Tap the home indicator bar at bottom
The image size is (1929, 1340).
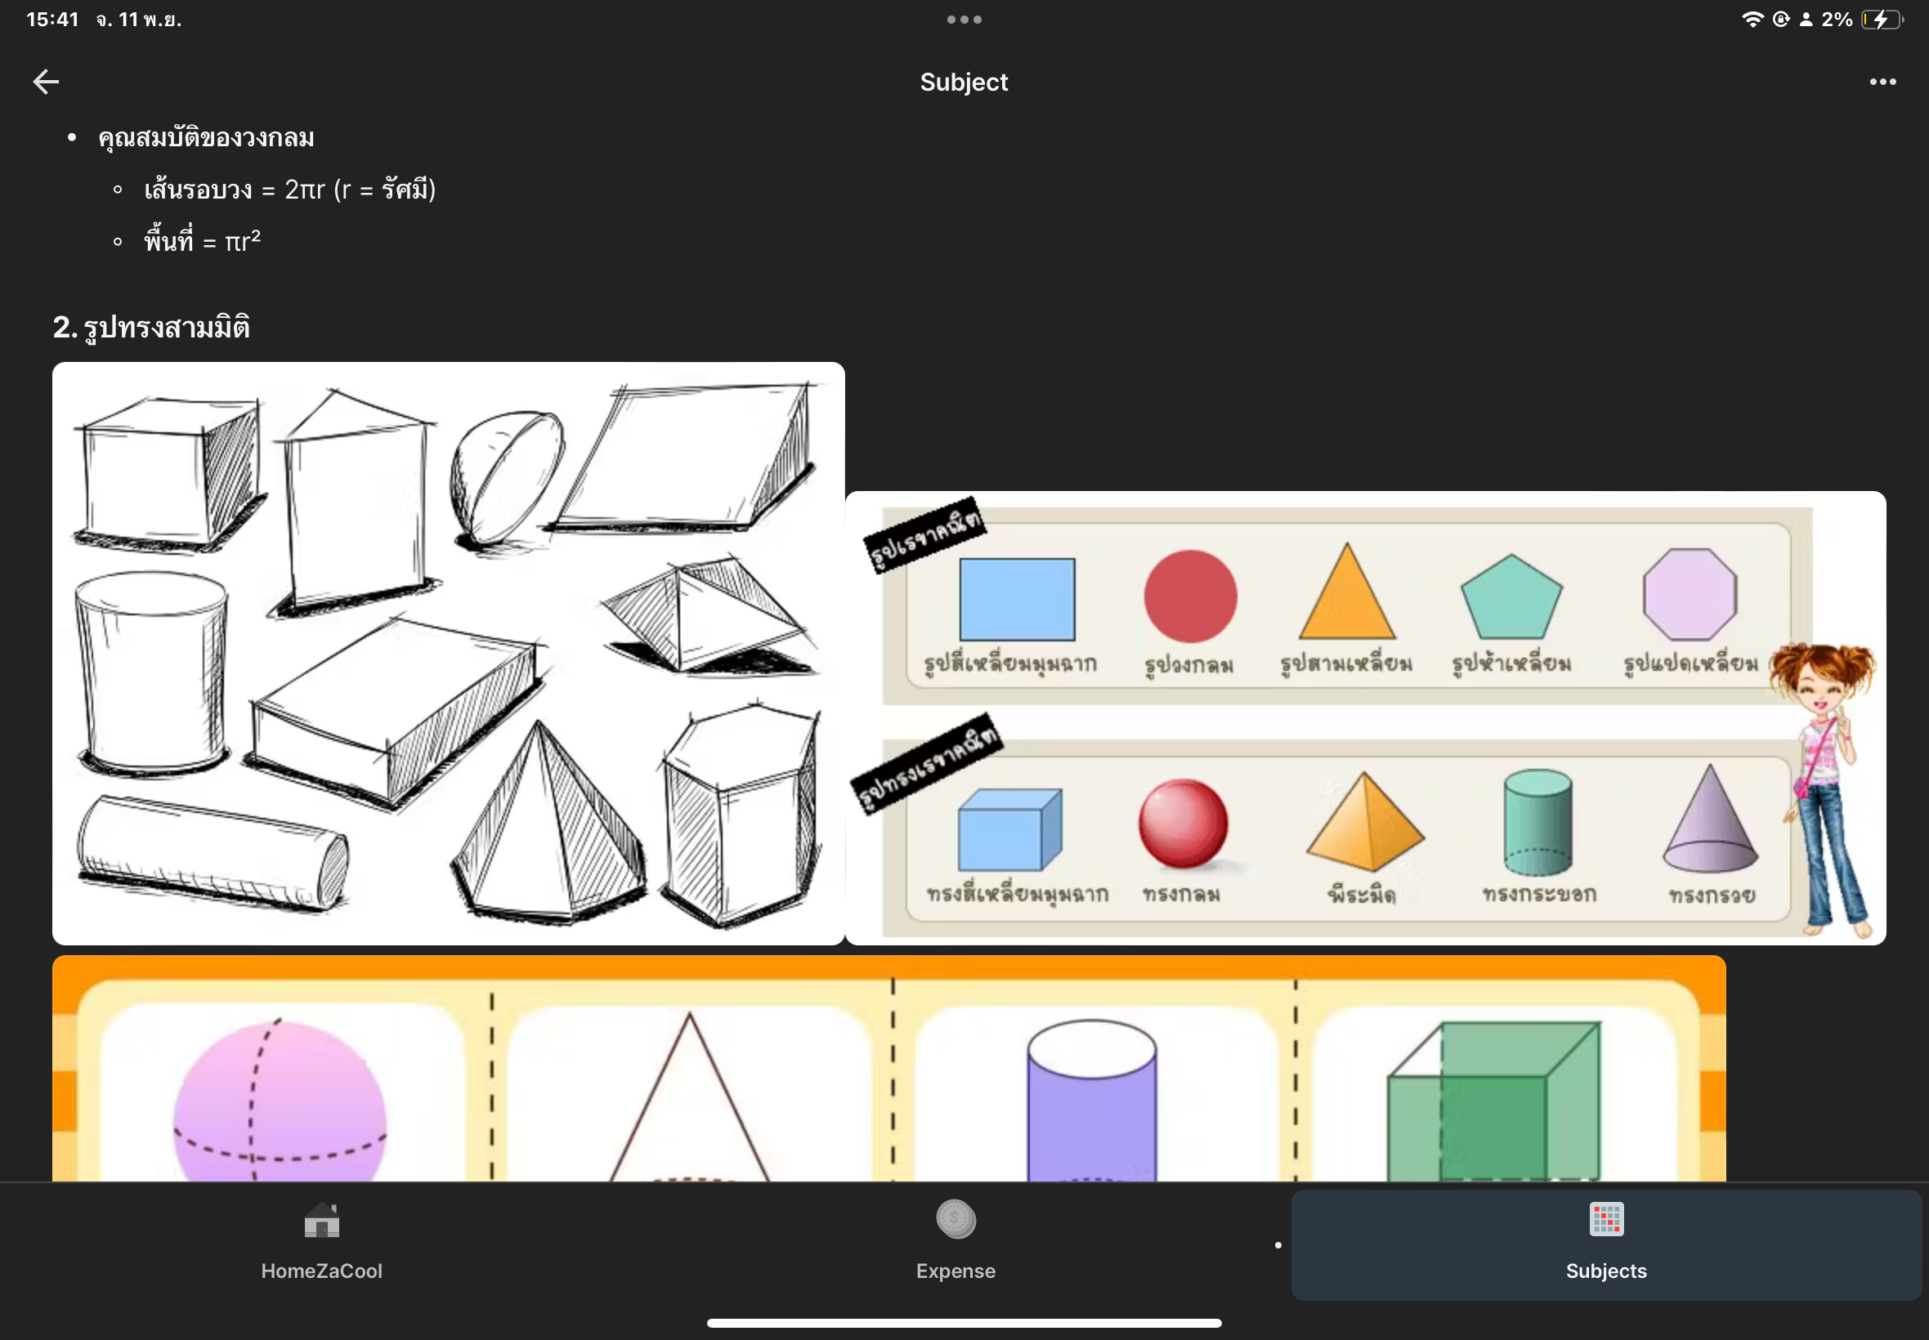coord(964,1322)
